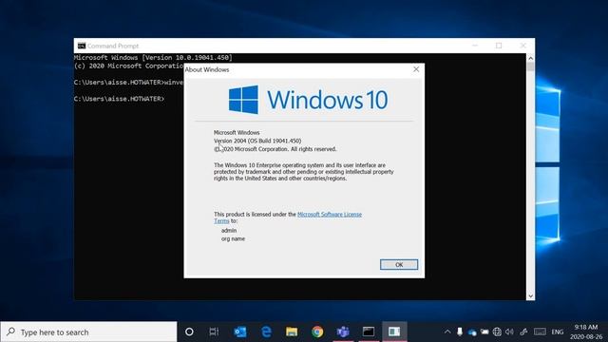This screenshot has width=608, height=342.
Task: Launch Google Chrome from the taskbar
Action: [317, 332]
